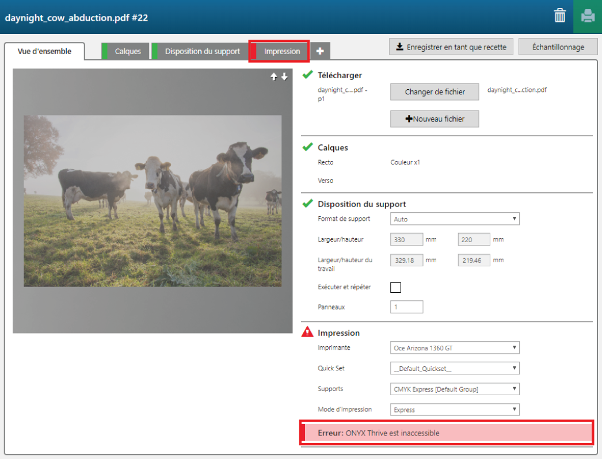Click the cow image preview
Screen dimensions: 602x459
click(x=153, y=201)
